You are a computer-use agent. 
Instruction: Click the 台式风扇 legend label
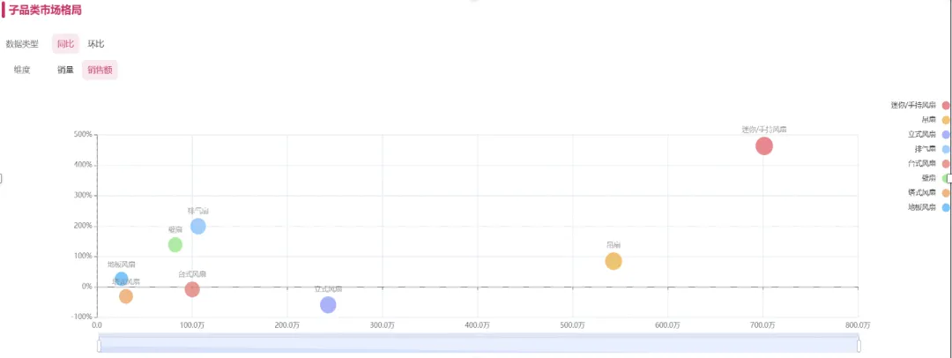coord(922,164)
